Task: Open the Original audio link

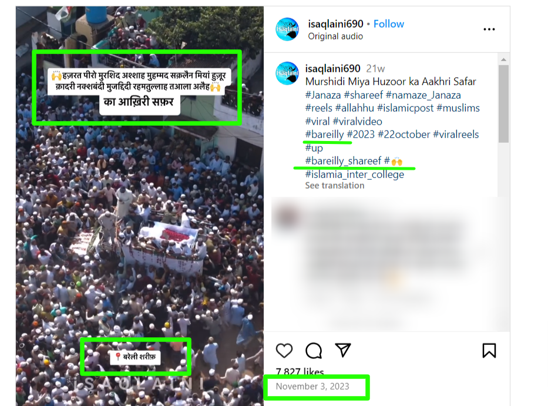Action: click(335, 36)
